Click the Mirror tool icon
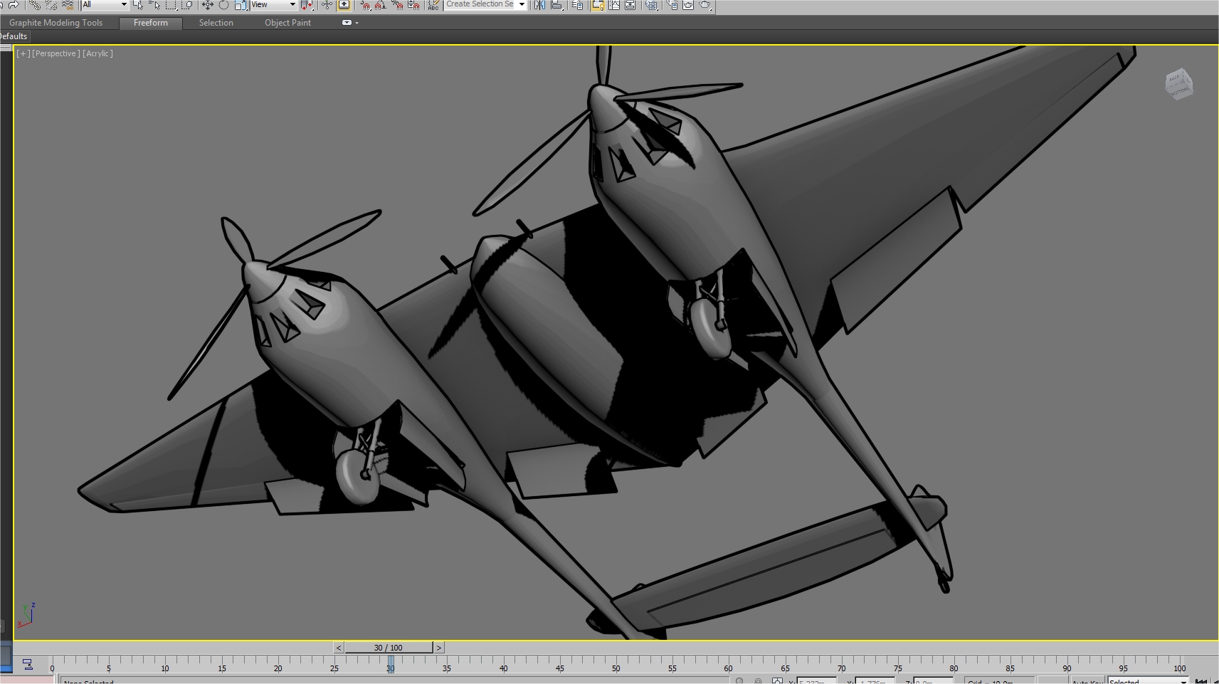The image size is (1219, 684). [x=539, y=5]
